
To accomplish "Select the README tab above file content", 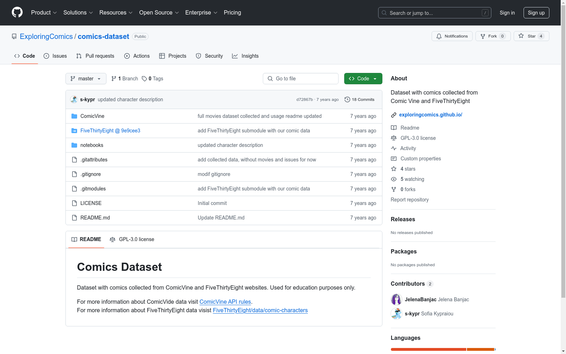I will pos(86,239).
